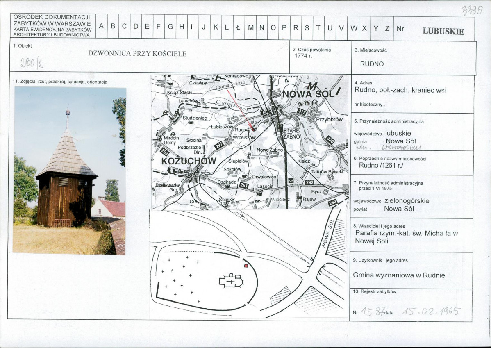Click handwritten register number 1587
Image resolution: width=491 pixels, height=348 pixels.
pos(373,312)
